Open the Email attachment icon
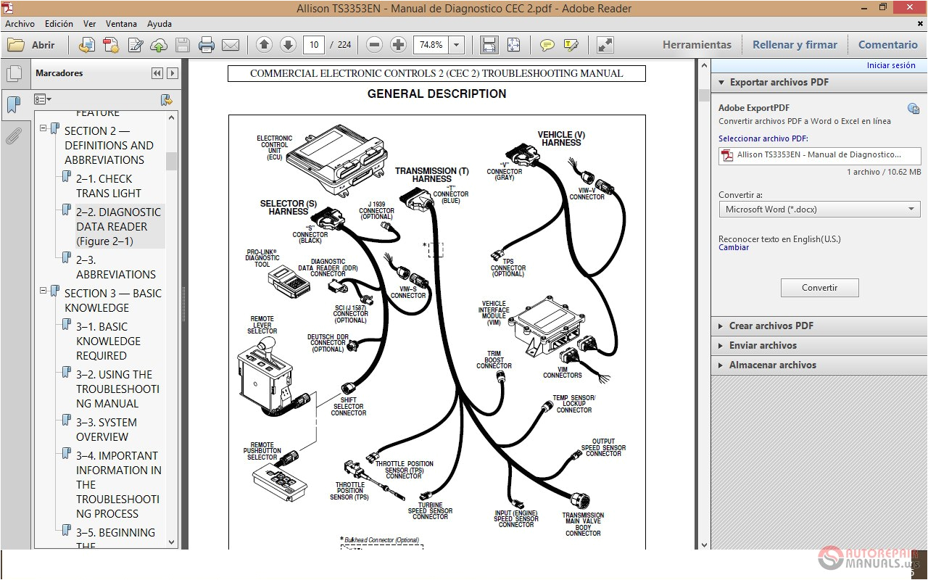 [231, 44]
